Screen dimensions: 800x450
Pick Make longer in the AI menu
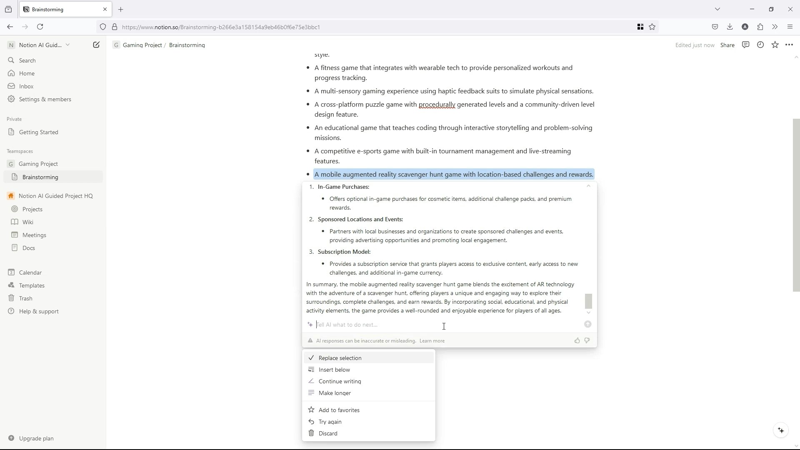(x=334, y=393)
